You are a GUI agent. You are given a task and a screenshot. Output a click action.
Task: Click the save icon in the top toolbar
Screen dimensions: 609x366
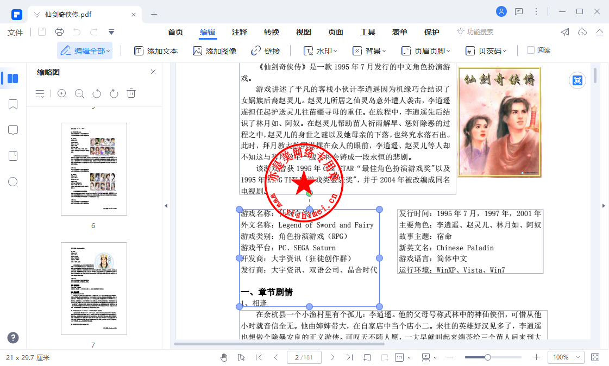pos(42,32)
